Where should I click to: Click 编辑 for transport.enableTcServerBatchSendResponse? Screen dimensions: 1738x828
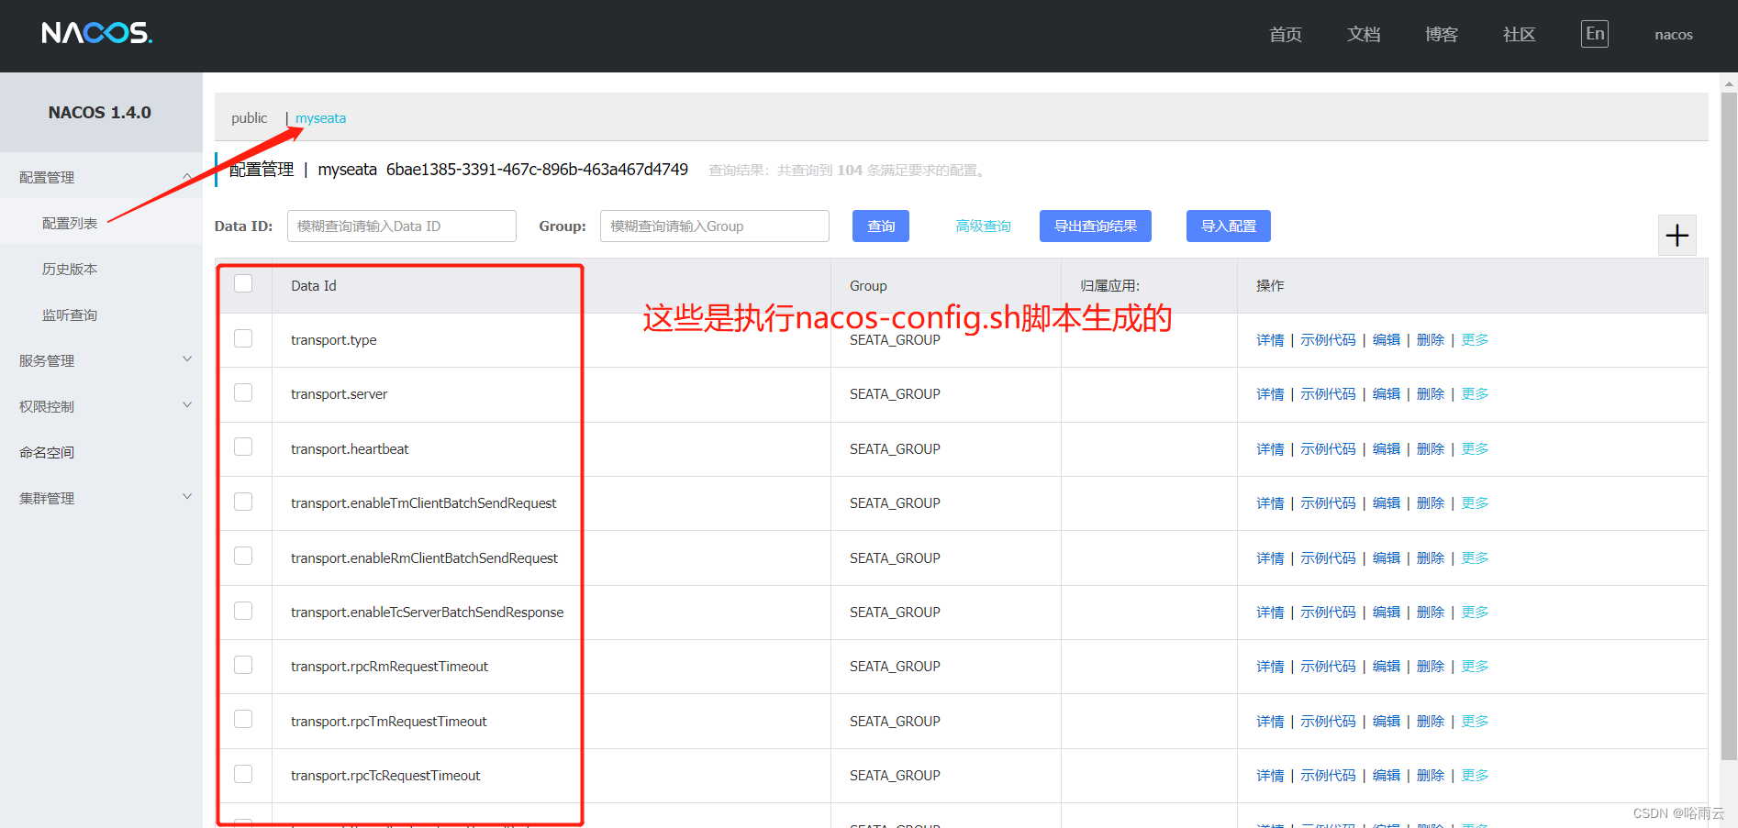point(1387,613)
